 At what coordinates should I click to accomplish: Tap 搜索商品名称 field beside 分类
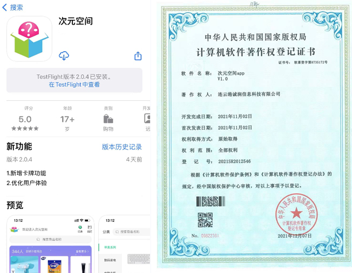click(131, 232)
